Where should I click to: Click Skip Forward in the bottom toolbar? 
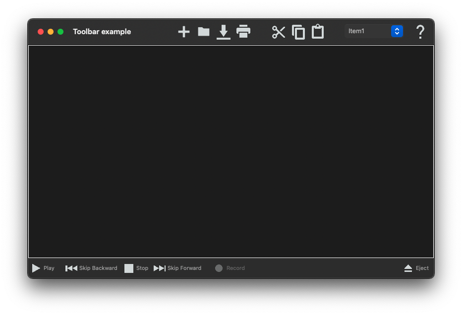(177, 268)
